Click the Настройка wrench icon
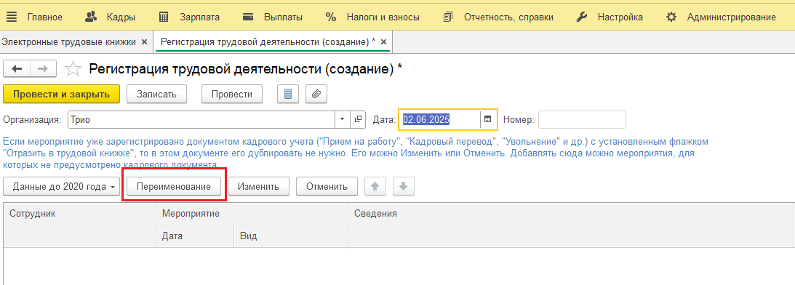Viewport: 795px width, 285px height. 582,17
